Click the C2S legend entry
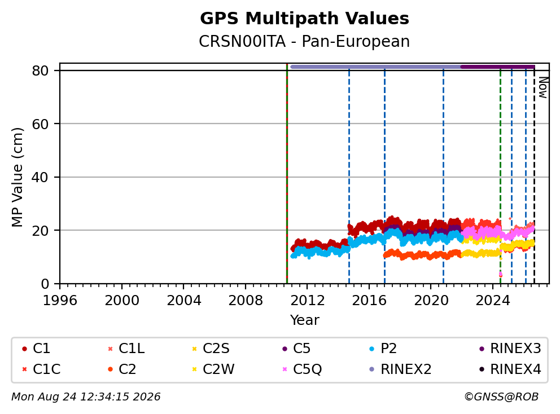This screenshot has height=414, width=560. [x=212, y=349]
